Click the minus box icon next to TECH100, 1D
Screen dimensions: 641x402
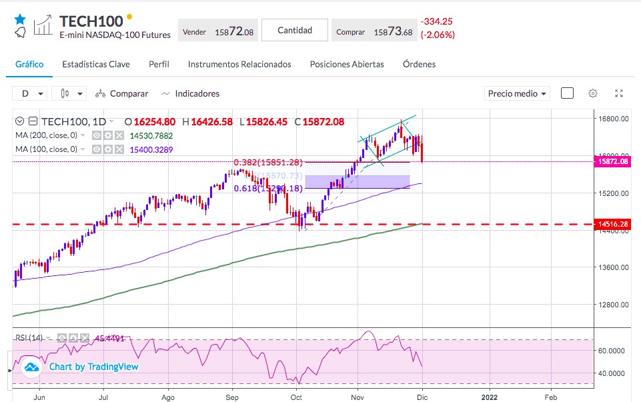click(33, 121)
